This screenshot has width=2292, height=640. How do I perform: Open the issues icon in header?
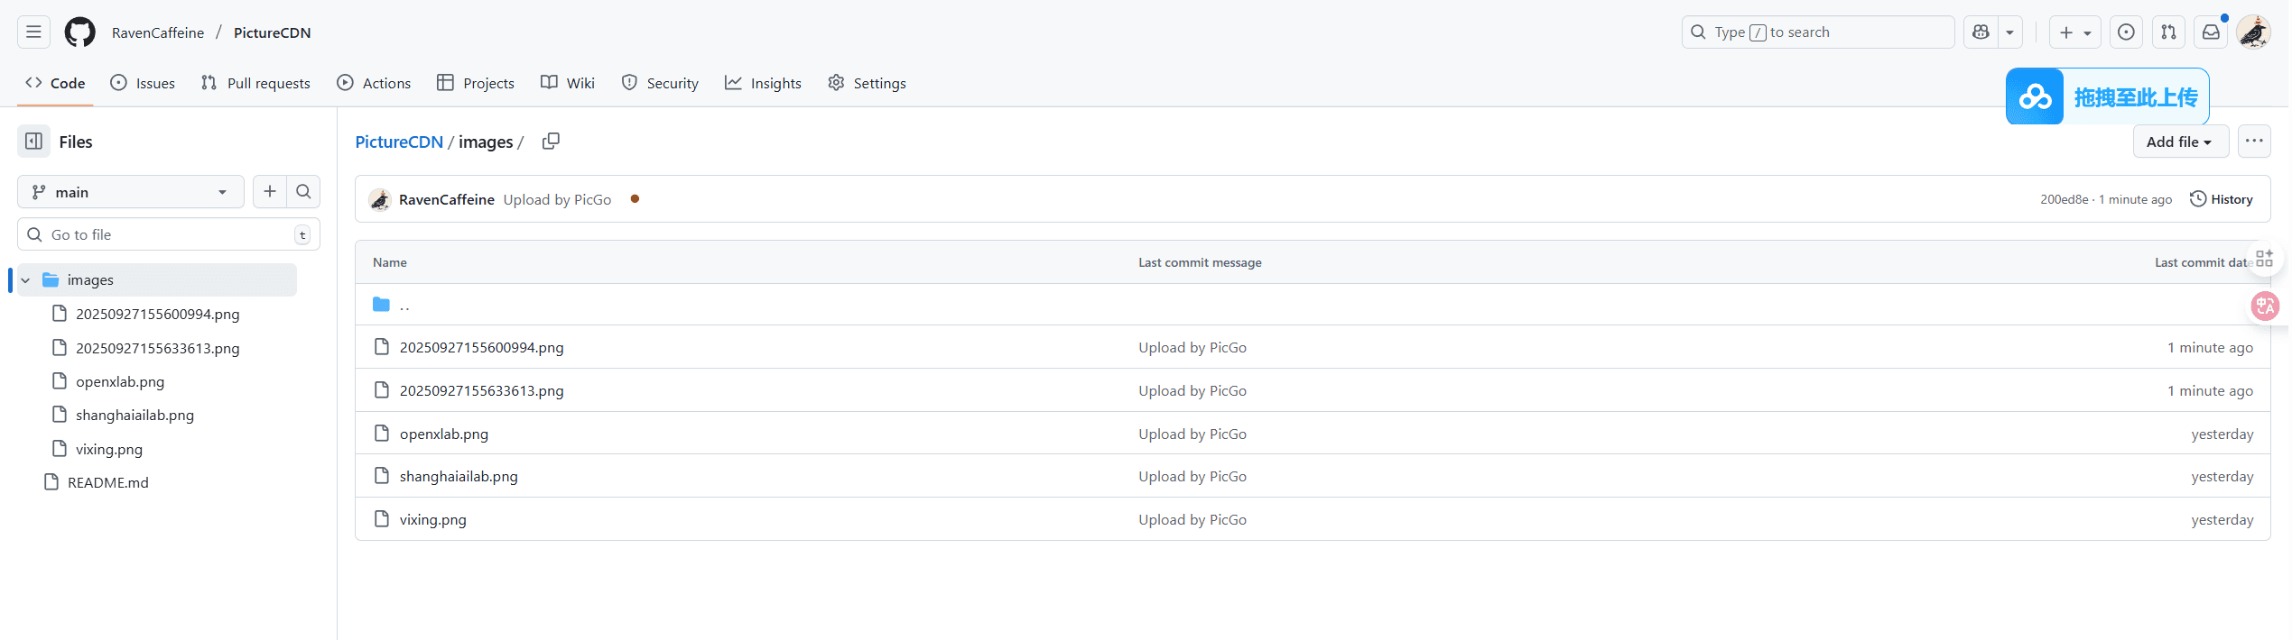coord(2126,32)
